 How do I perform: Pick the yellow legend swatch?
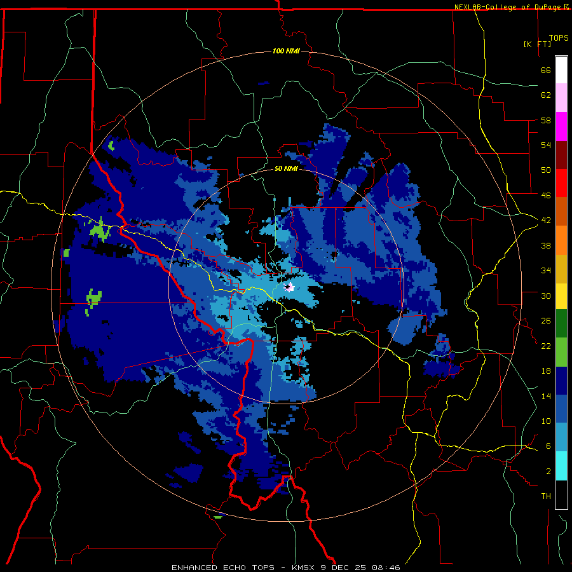pyautogui.click(x=561, y=296)
